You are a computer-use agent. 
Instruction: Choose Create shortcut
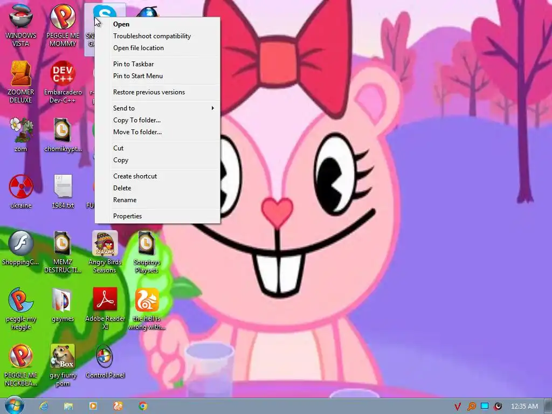click(157, 176)
